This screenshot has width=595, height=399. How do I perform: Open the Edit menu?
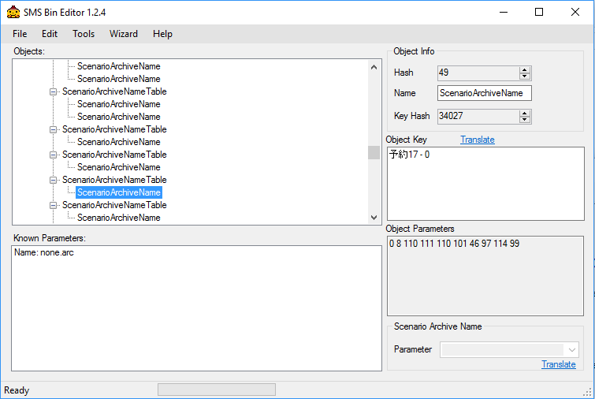point(50,34)
